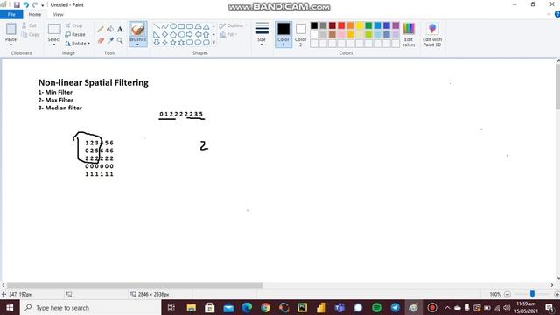Choose the Triangle shape
The width and height of the screenshot is (560, 315).
[206, 26]
